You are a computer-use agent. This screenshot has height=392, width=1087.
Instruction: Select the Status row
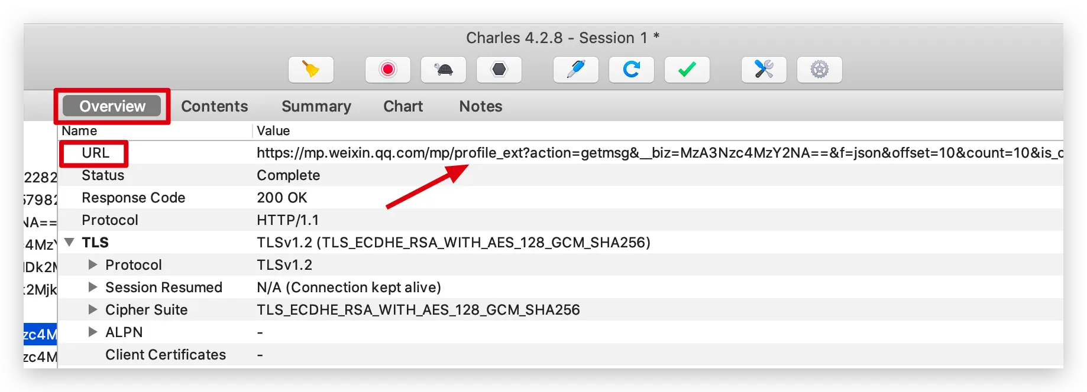point(561,175)
